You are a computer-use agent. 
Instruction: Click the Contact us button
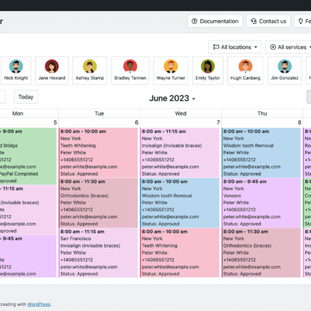pos(268,21)
